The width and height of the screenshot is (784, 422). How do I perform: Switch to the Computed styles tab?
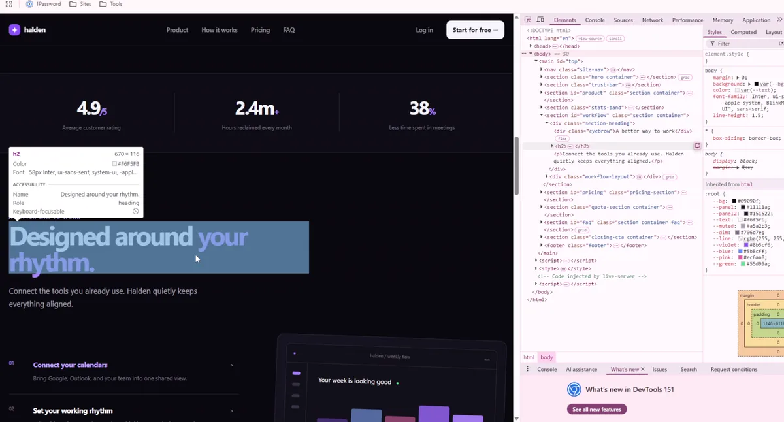pos(743,32)
